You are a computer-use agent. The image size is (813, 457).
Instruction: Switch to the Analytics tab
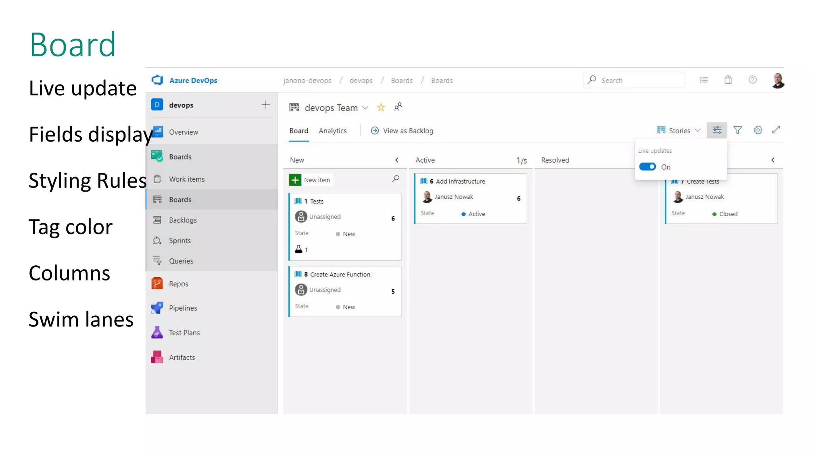[332, 131]
